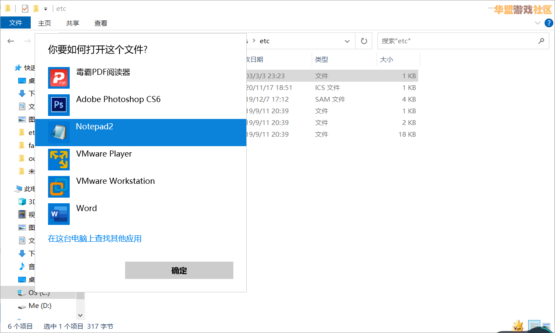Click the gold VIP crown icon

[x=518, y=326]
